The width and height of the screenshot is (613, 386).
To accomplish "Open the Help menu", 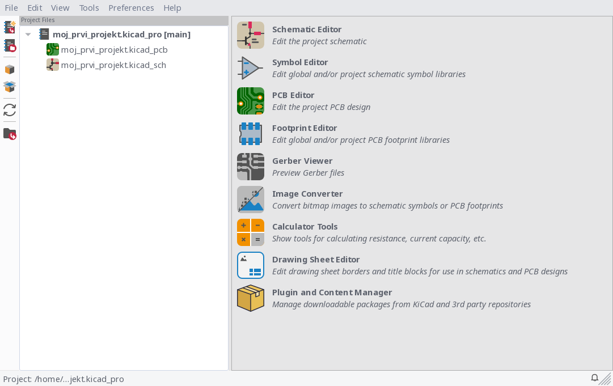I will (x=172, y=8).
